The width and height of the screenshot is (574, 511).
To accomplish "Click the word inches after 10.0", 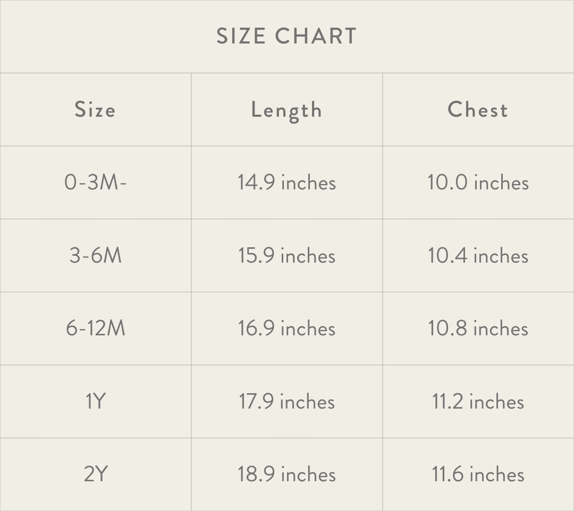I will tap(501, 183).
